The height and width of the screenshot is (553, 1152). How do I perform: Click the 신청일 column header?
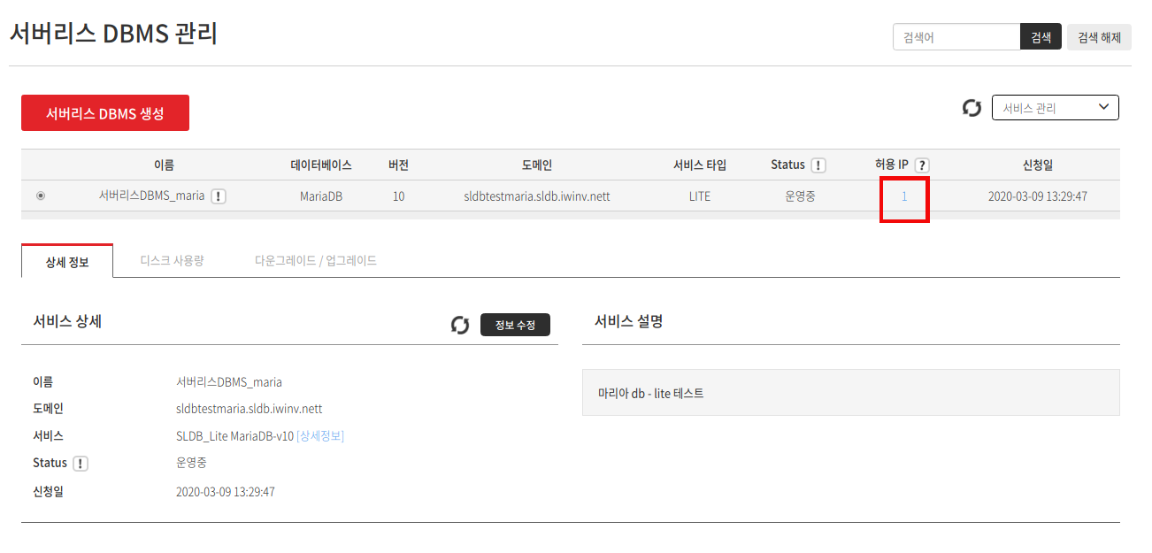[1038, 165]
